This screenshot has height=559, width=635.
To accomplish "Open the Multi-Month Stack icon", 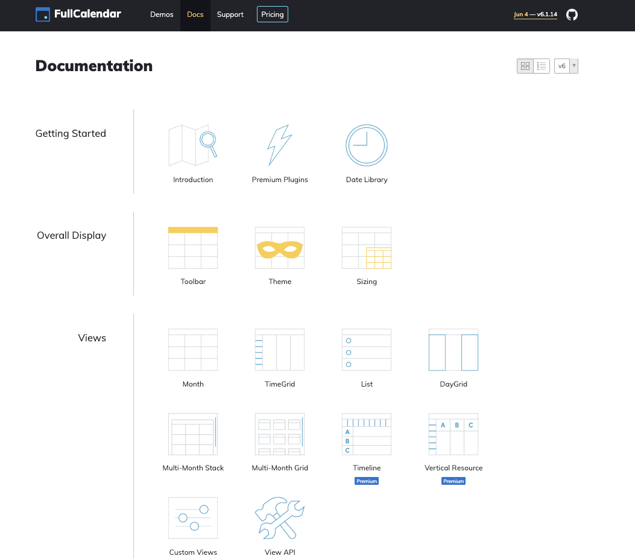I will tap(193, 434).
